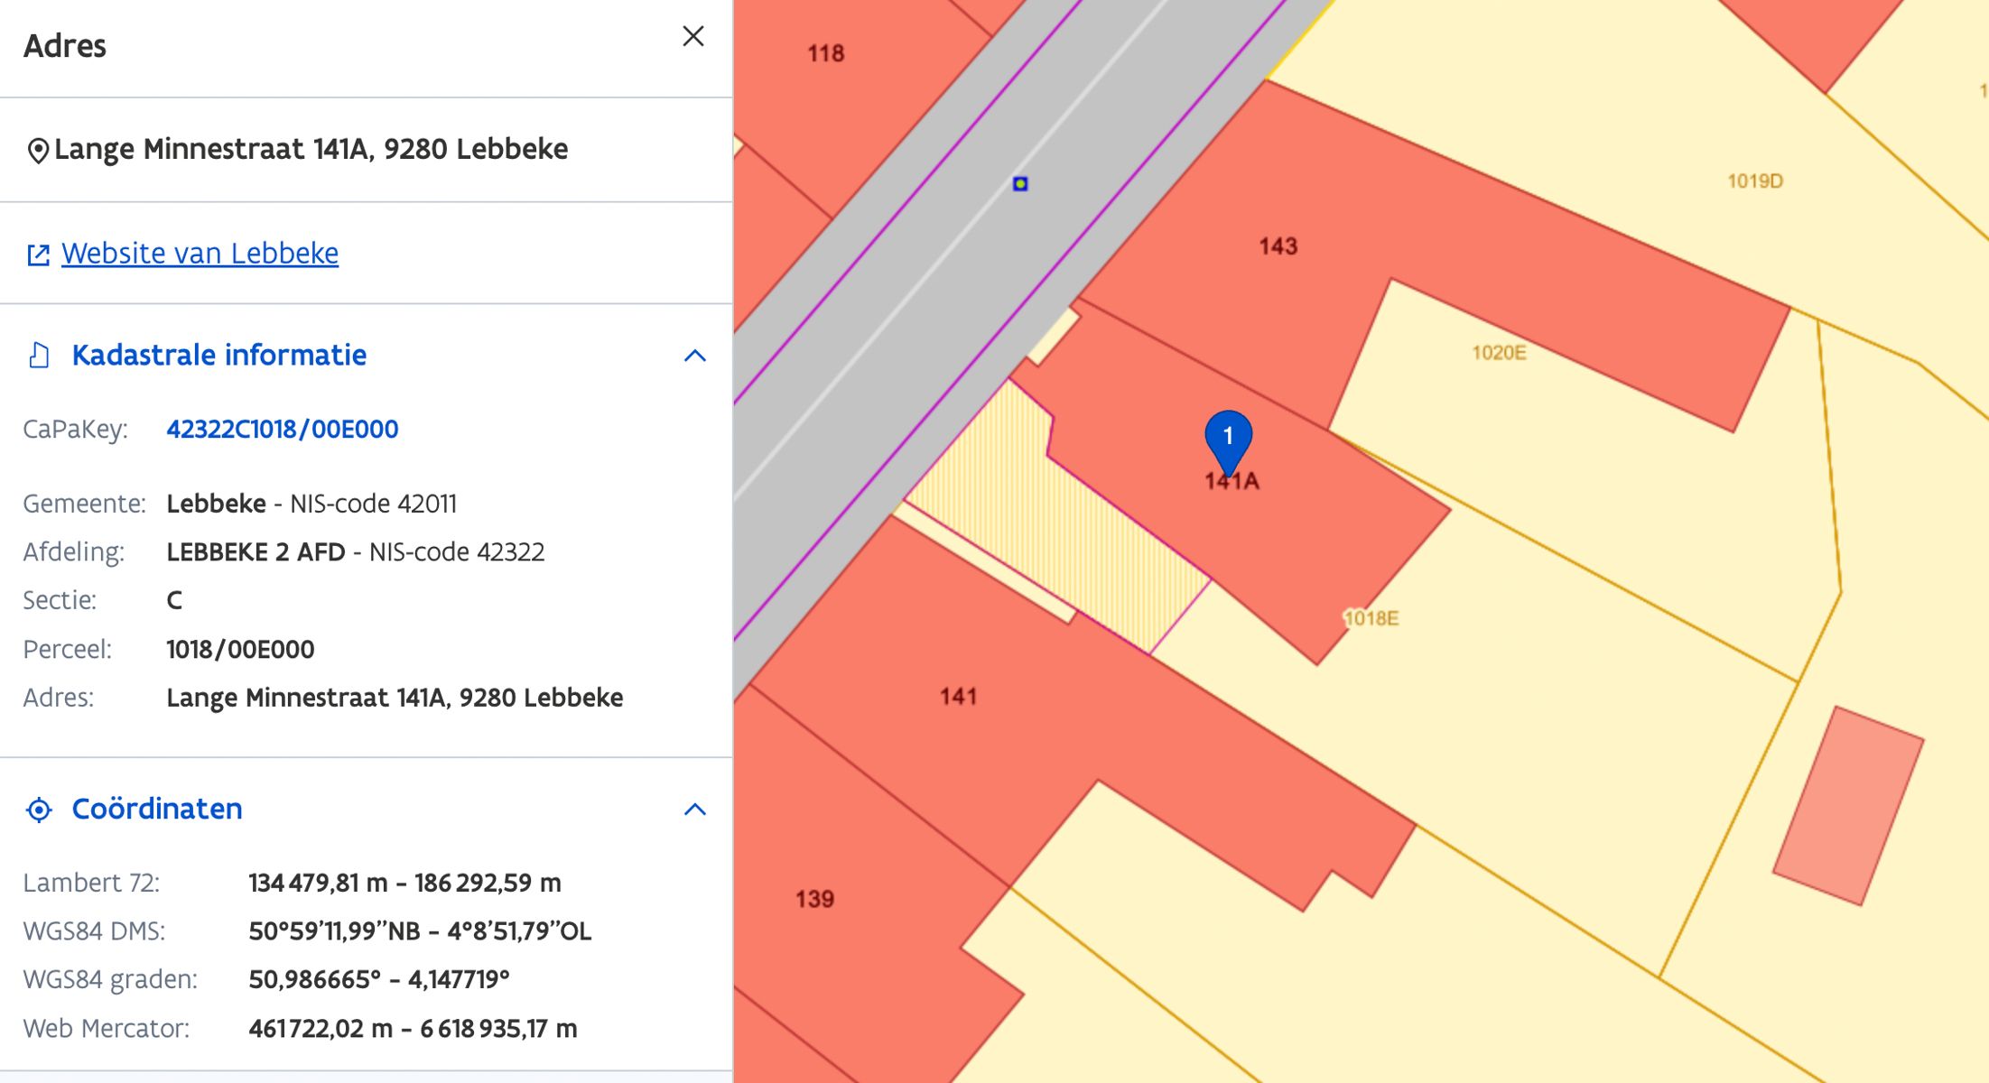Click the Coördinaten crosshair icon

pos(39,810)
